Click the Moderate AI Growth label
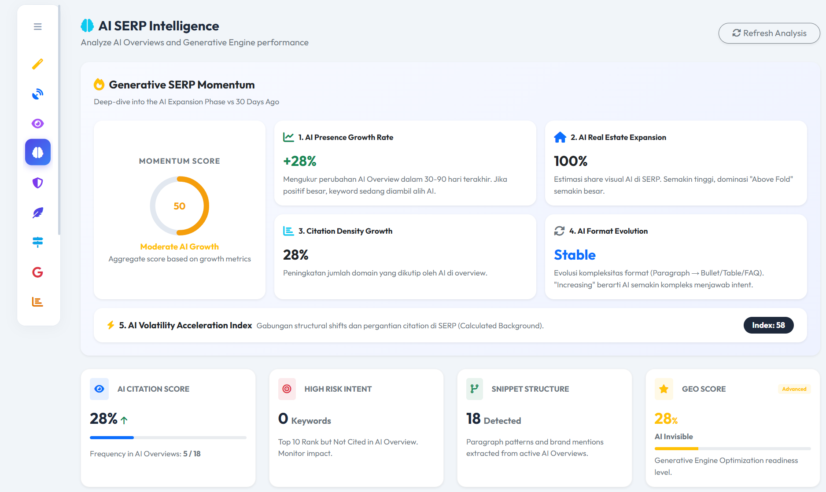Screen dimensions: 826x492 (179, 247)
